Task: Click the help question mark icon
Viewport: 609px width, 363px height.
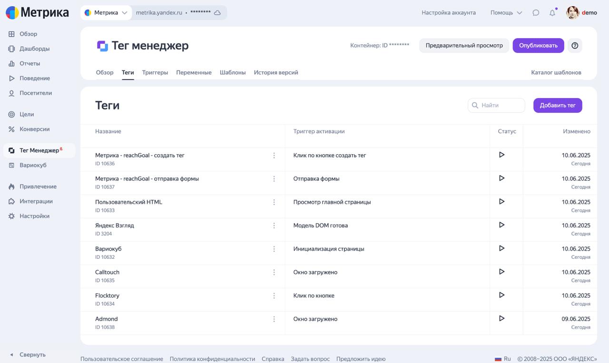Action: click(x=575, y=46)
